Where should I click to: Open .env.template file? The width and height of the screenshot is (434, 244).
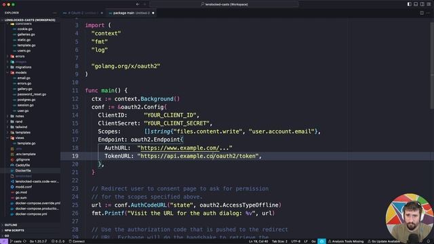26,155
